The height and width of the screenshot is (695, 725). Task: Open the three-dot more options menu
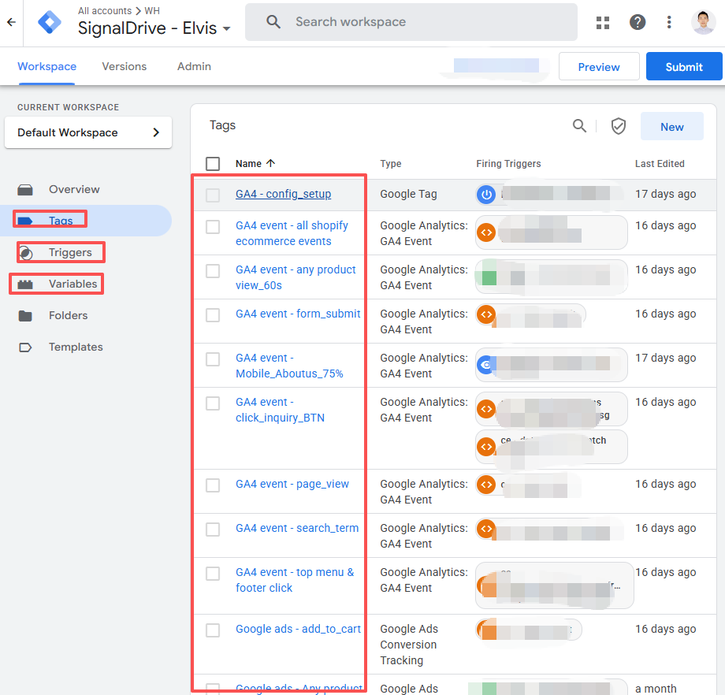point(669,22)
